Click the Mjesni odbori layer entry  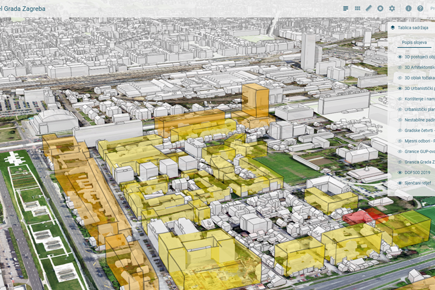point(420,141)
